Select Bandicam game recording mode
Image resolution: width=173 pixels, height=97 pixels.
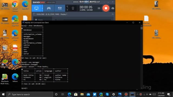[x=49, y=8]
